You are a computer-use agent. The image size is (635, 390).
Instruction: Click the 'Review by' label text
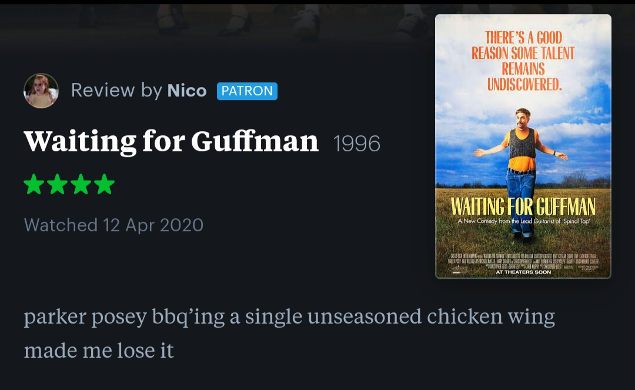coord(116,91)
